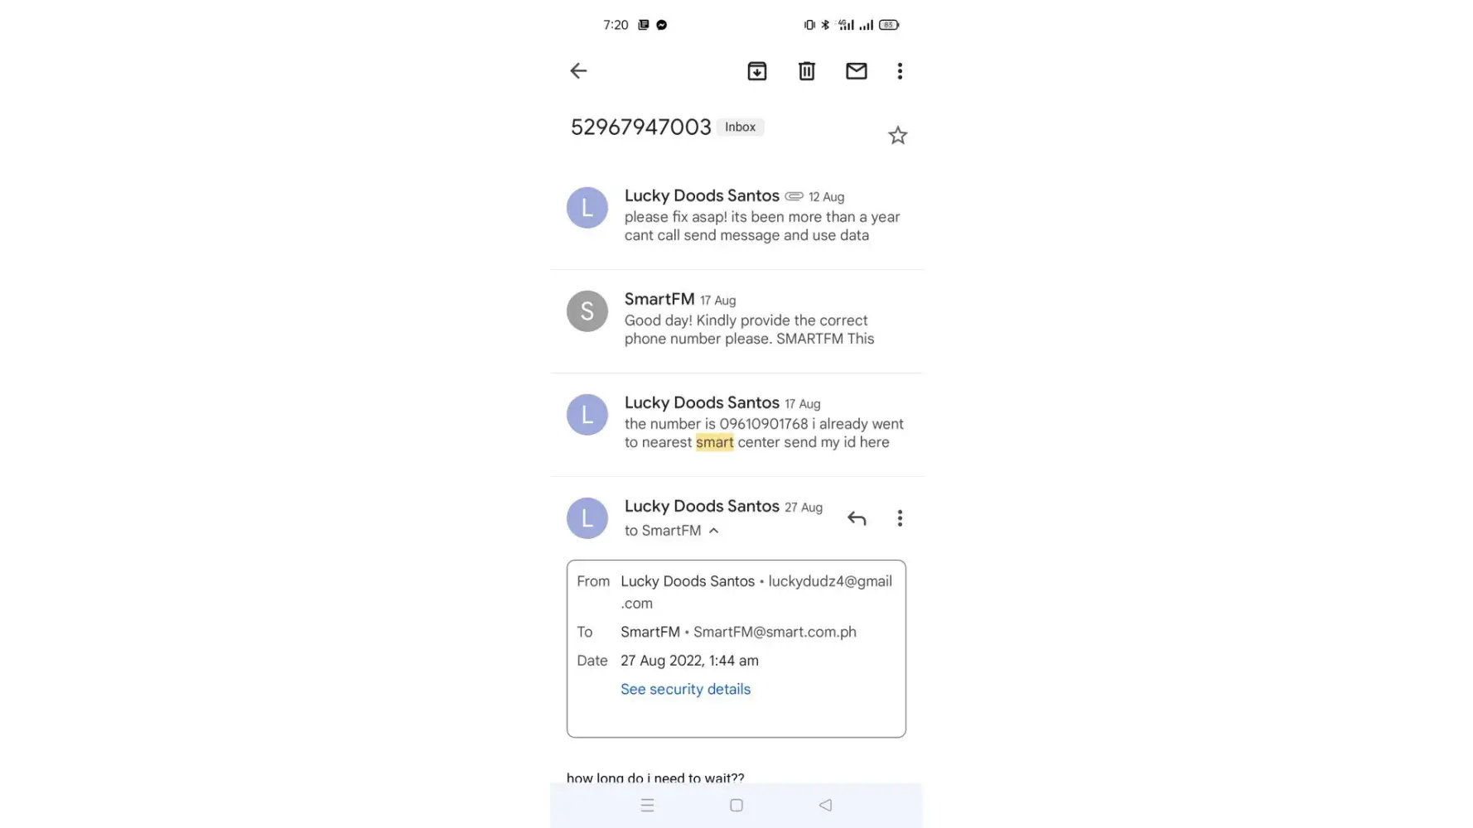Mark conversation as unread envelope icon

856,71
